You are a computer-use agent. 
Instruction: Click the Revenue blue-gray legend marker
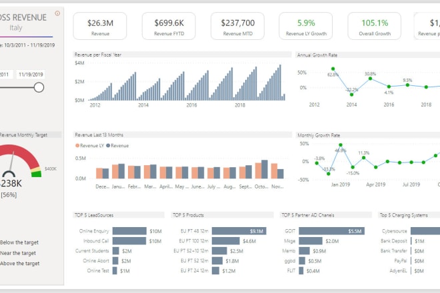(108, 146)
